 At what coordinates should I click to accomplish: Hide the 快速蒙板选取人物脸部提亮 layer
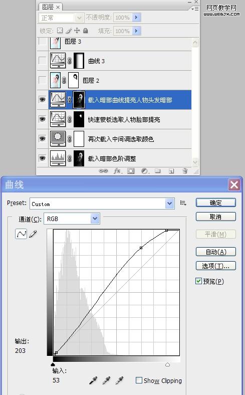[42, 119]
